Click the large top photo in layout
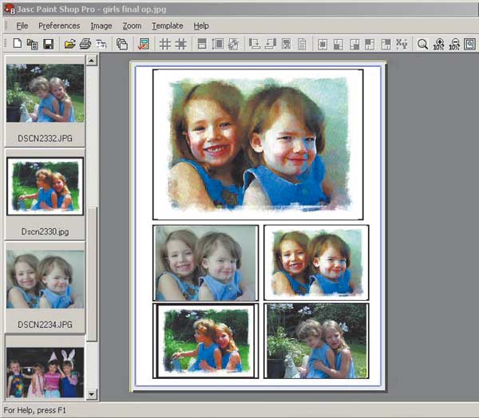Image resolution: width=479 pixels, height=418 pixels. [258, 144]
